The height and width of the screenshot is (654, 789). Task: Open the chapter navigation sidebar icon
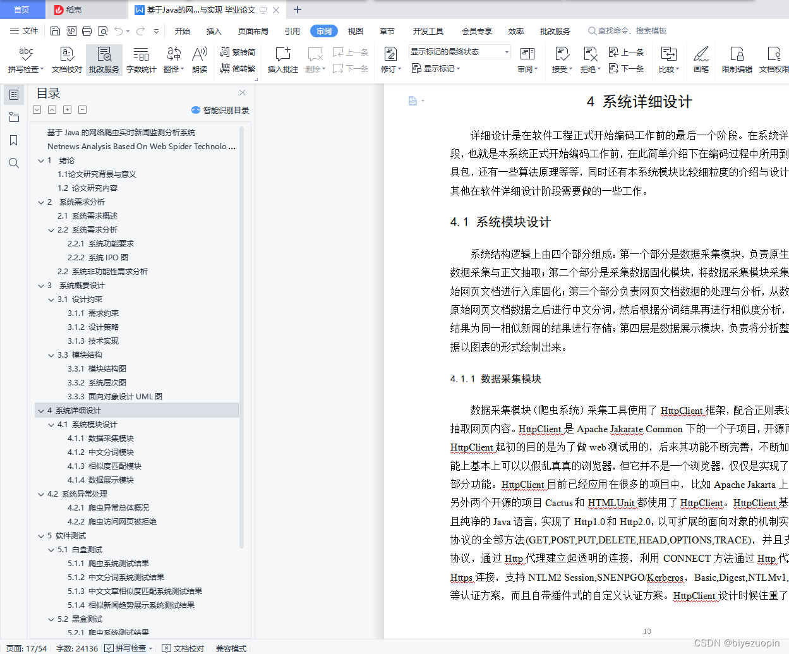click(x=14, y=118)
